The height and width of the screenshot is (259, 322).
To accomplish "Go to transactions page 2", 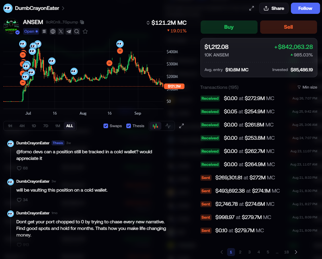I will pos(240,252).
